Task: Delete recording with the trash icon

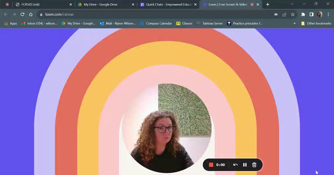Action: (x=254, y=165)
